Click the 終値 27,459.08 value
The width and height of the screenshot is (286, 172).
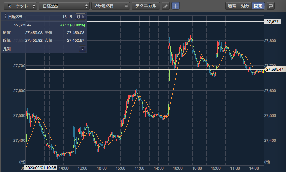(34, 33)
